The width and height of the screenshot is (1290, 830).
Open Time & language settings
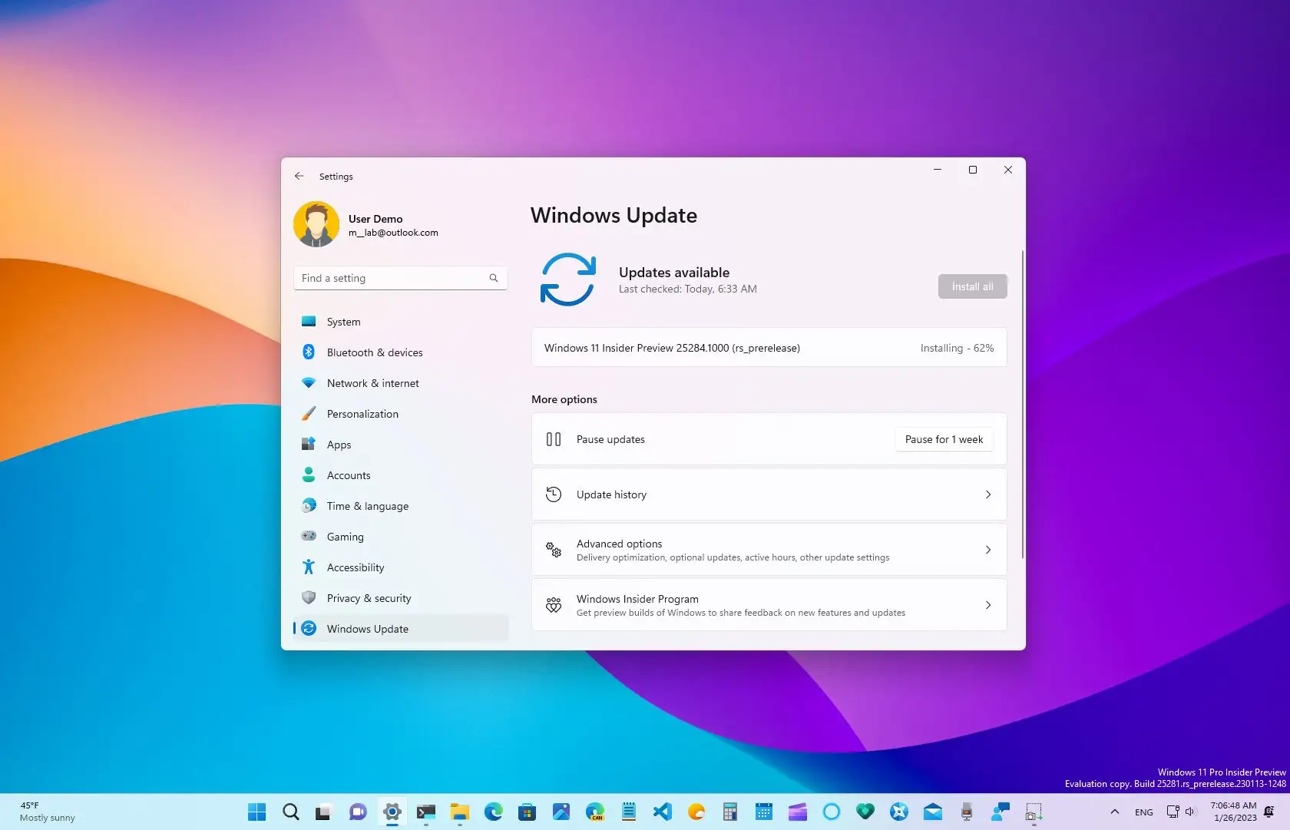point(400,506)
